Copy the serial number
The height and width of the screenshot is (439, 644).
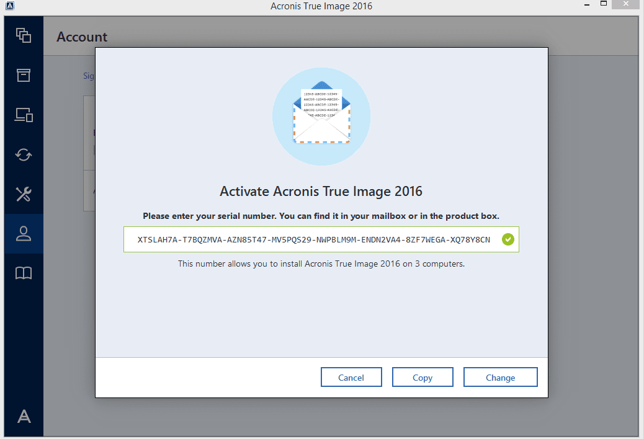click(423, 377)
